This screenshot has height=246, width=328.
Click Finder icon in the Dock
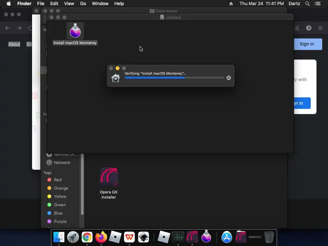tap(59, 237)
